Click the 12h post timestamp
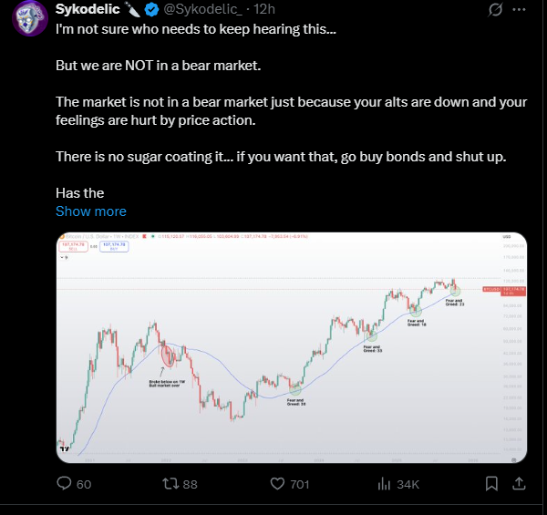The width and height of the screenshot is (547, 515). tap(263, 9)
